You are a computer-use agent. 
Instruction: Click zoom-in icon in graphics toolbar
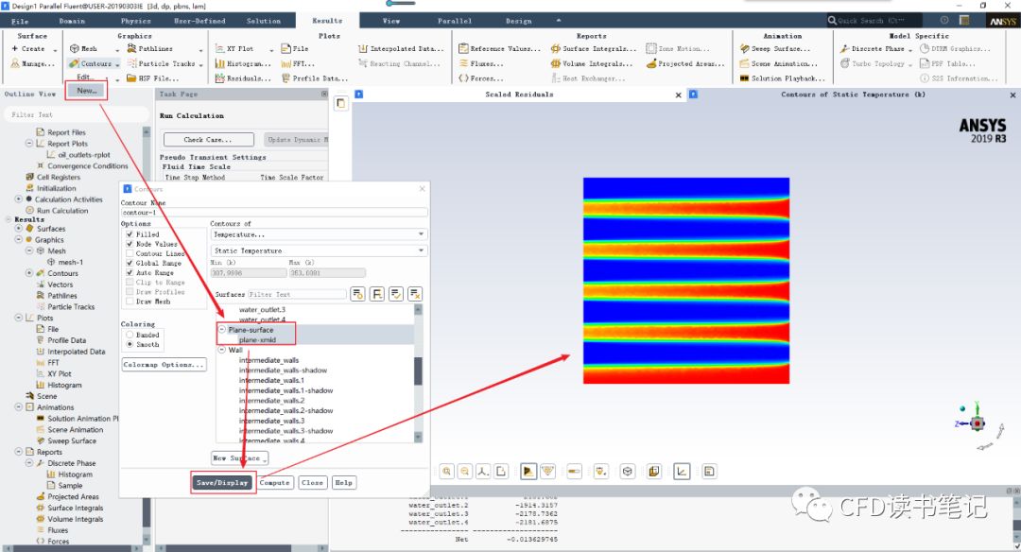(446, 472)
